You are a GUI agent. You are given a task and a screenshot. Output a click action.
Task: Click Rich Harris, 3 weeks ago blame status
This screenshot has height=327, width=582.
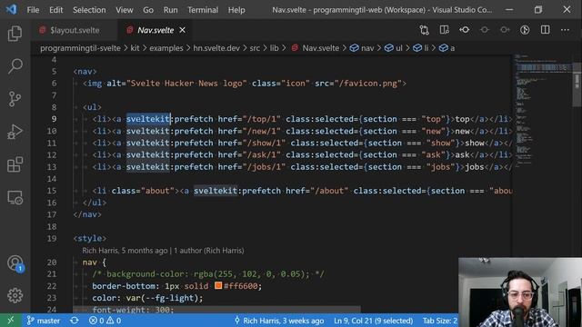[x=279, y=321]
